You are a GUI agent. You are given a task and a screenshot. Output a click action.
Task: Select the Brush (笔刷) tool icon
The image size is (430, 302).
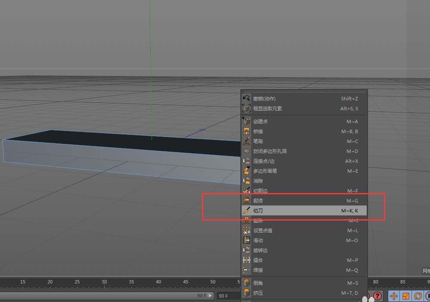pos(247,141)
